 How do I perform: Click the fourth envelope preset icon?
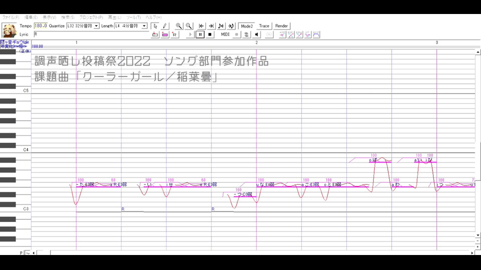(x=308, y=34)
